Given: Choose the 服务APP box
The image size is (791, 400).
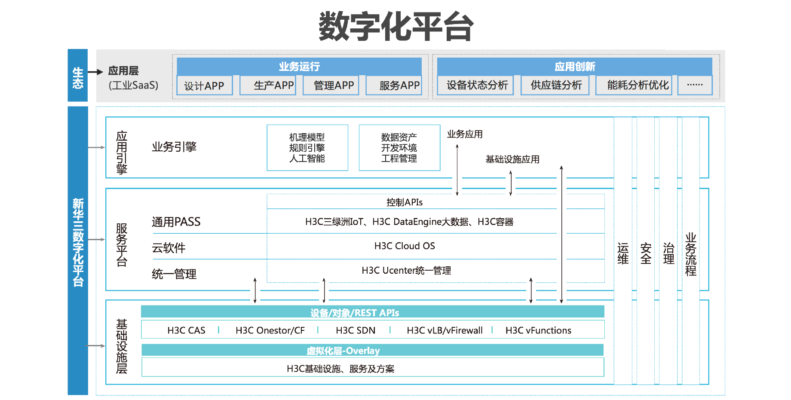Looking at the screenshot, I should [394, 85].
